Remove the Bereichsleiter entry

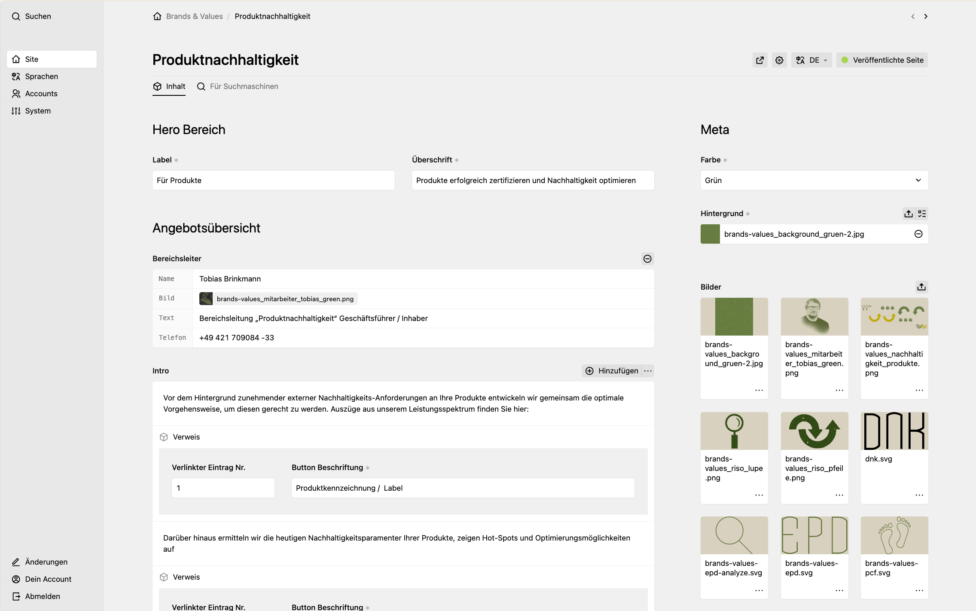coord(647,259)
